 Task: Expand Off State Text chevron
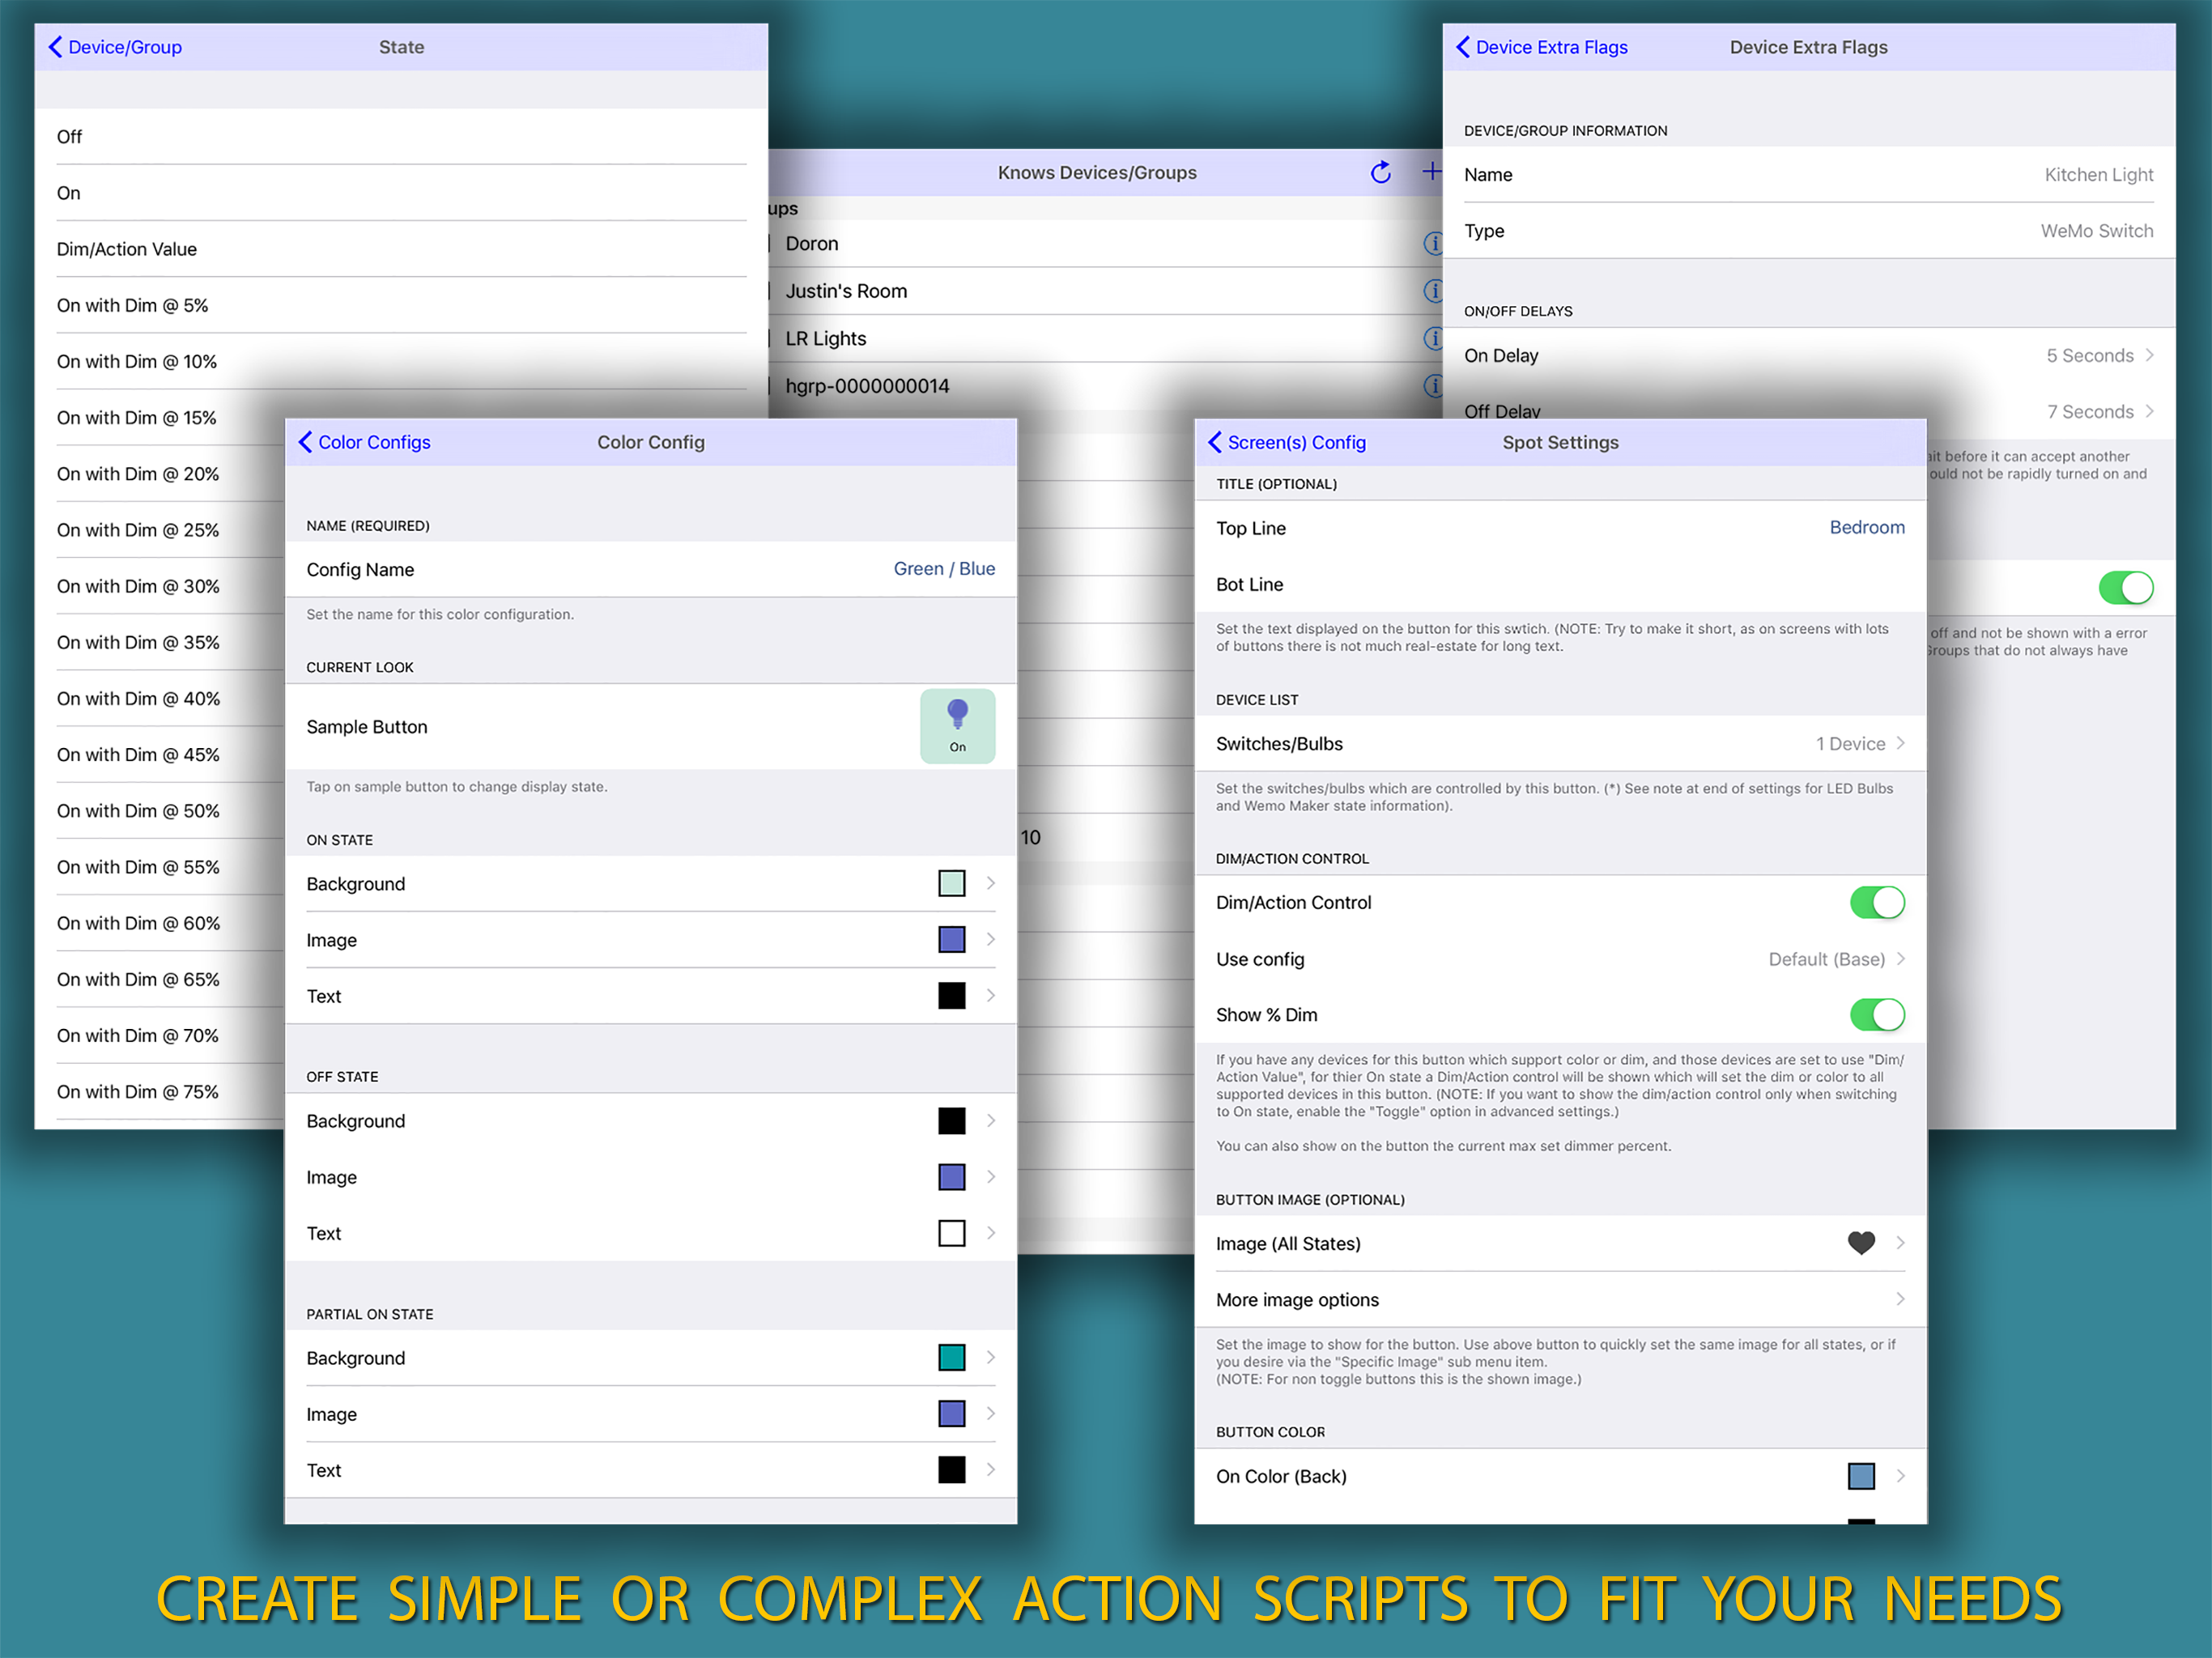(x=990, y=1232)
